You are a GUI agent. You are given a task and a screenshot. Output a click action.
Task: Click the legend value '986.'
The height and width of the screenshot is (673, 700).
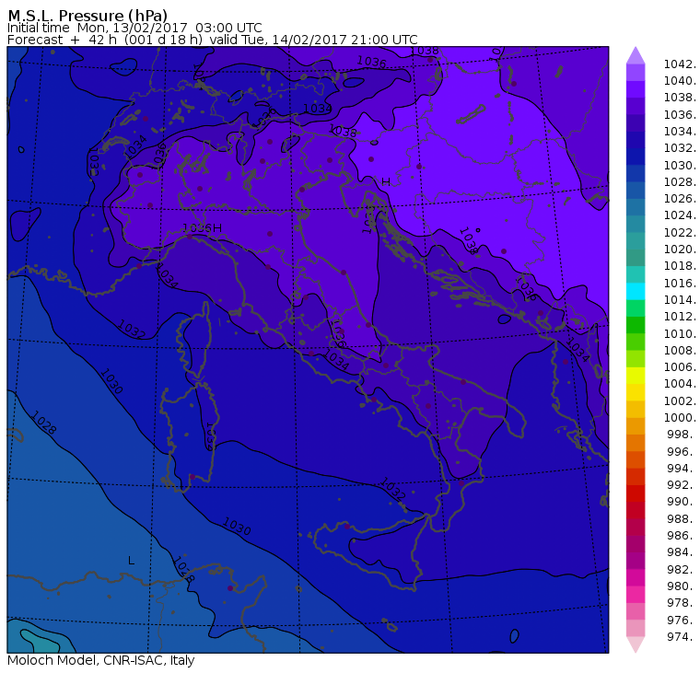682,536
